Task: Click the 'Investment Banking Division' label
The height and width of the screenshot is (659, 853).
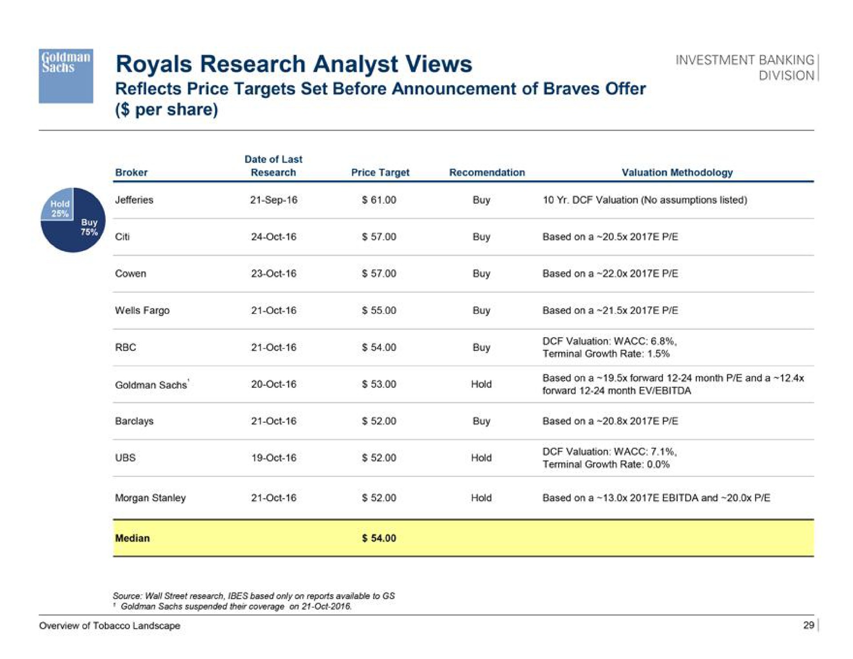Action: pyautogui.click(x=745, y=67)
